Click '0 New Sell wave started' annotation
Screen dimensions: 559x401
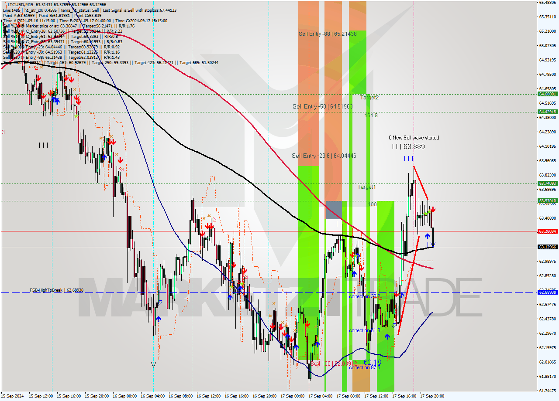tap(414, 138)
